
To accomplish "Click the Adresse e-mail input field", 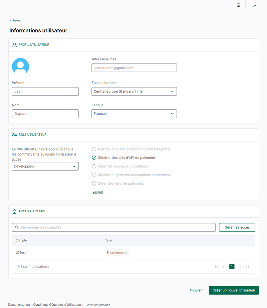I will [134, 68].
